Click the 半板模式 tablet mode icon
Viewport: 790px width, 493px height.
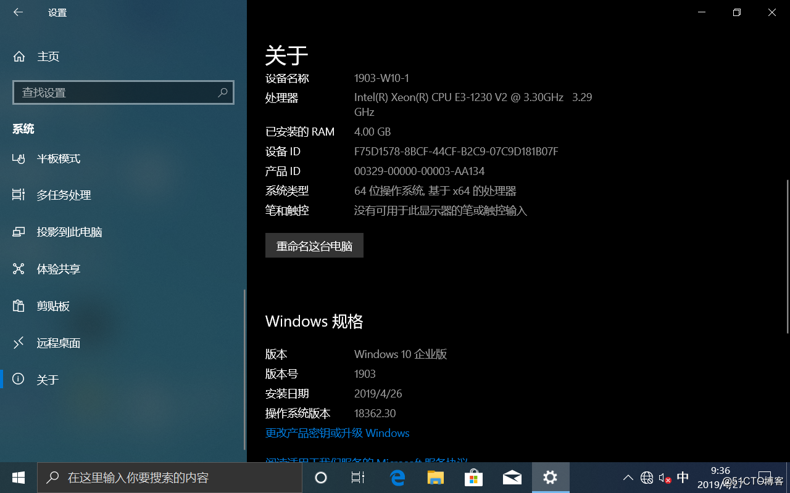19,158
